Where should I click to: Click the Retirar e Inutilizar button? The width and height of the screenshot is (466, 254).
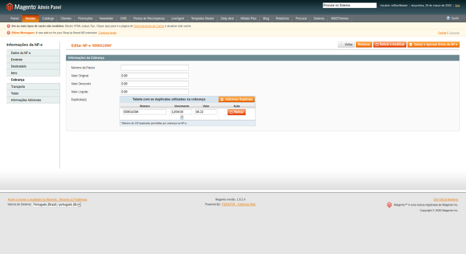[390, 45]
